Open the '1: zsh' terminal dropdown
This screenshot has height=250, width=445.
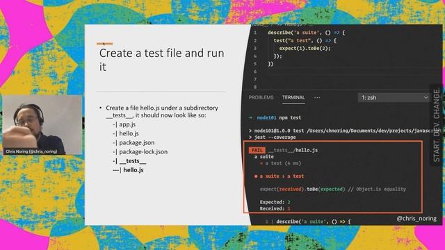click(x=394, y=97)
